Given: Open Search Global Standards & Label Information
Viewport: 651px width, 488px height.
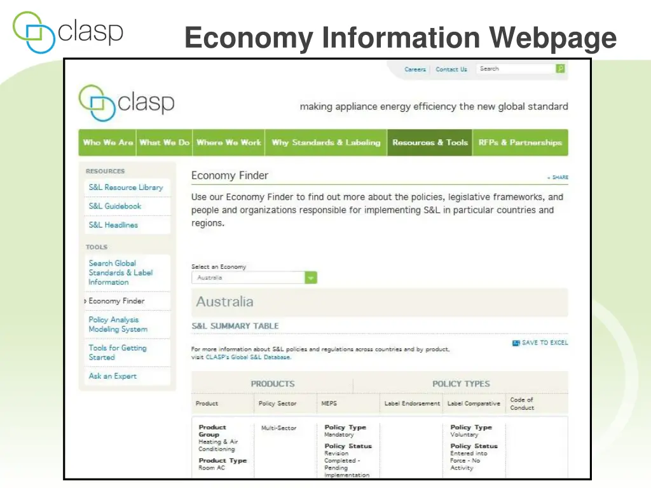Looking at the screenshot, I should tap(120, 273).
